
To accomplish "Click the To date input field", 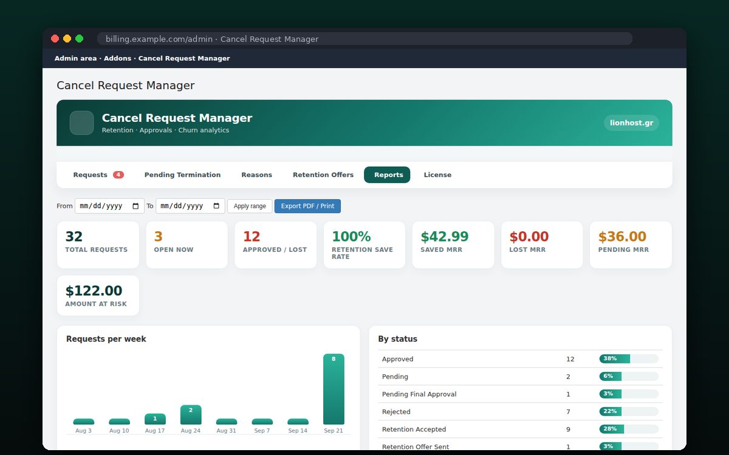I will pos(190,206).
